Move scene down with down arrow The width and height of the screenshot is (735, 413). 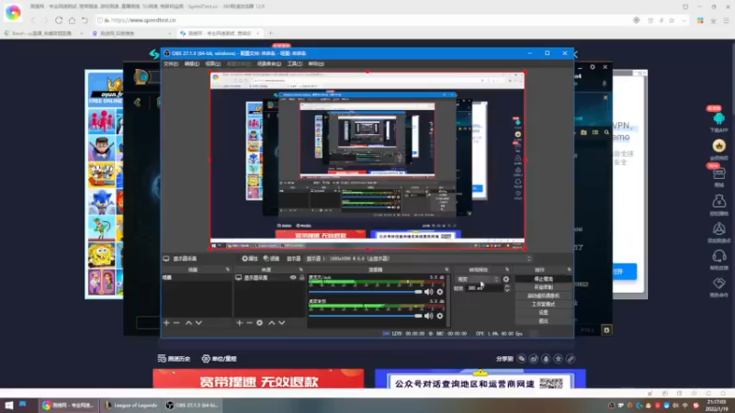coord(198,323)
